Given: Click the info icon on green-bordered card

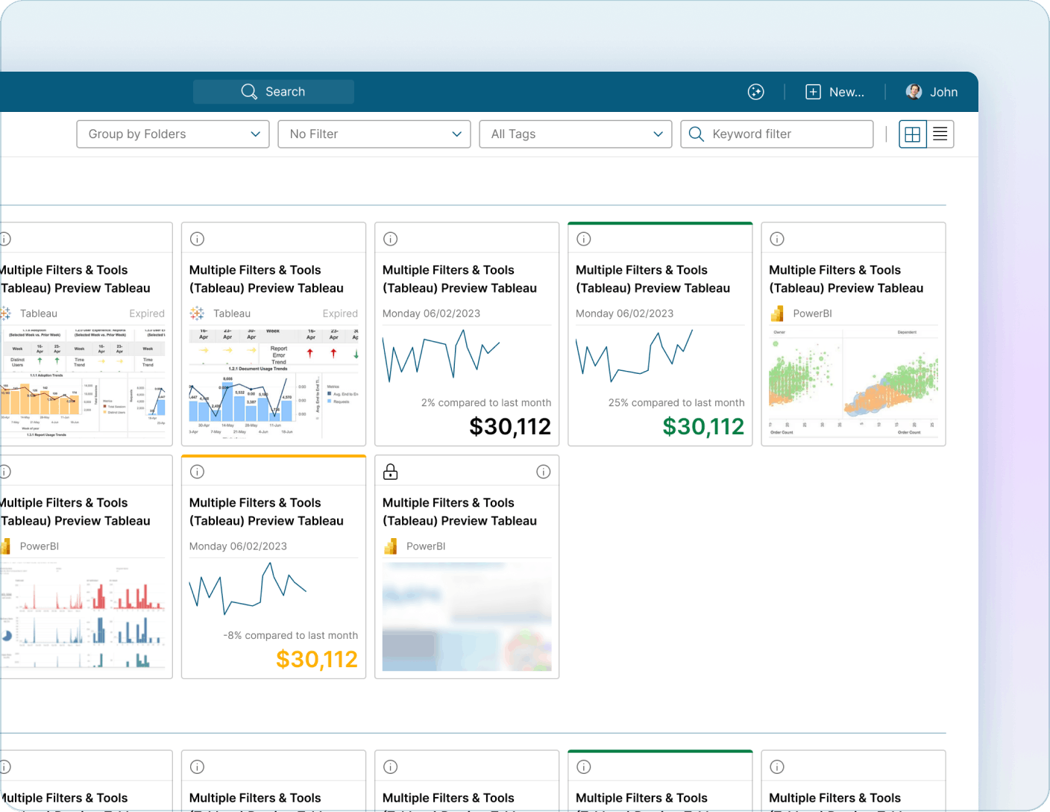Looking at the screenshot, I should pos(583,238).
